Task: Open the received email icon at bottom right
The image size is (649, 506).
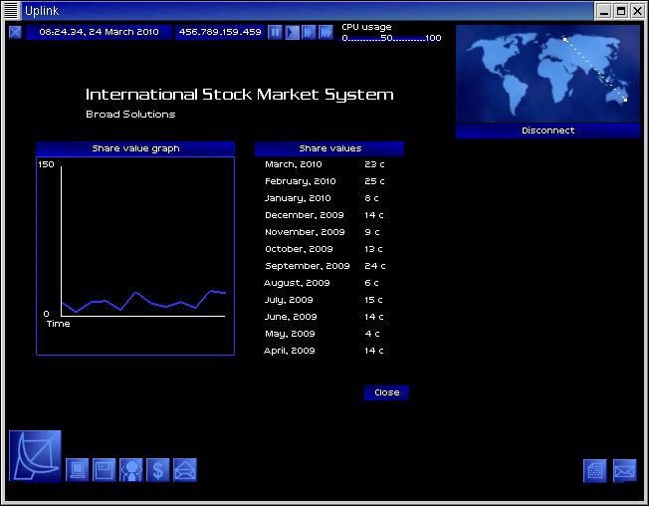Action: [x=624, y=471]
